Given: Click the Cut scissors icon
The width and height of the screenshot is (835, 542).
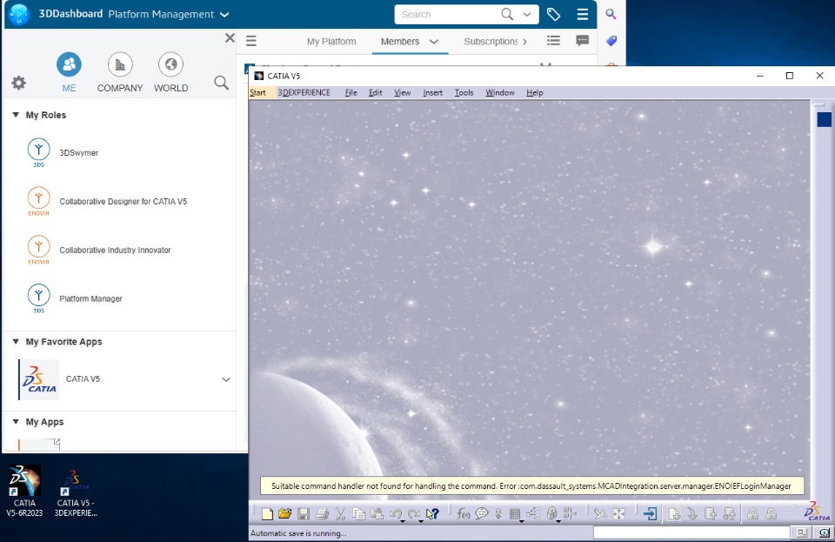Looking at the screenshot, I should click(340, 514).
